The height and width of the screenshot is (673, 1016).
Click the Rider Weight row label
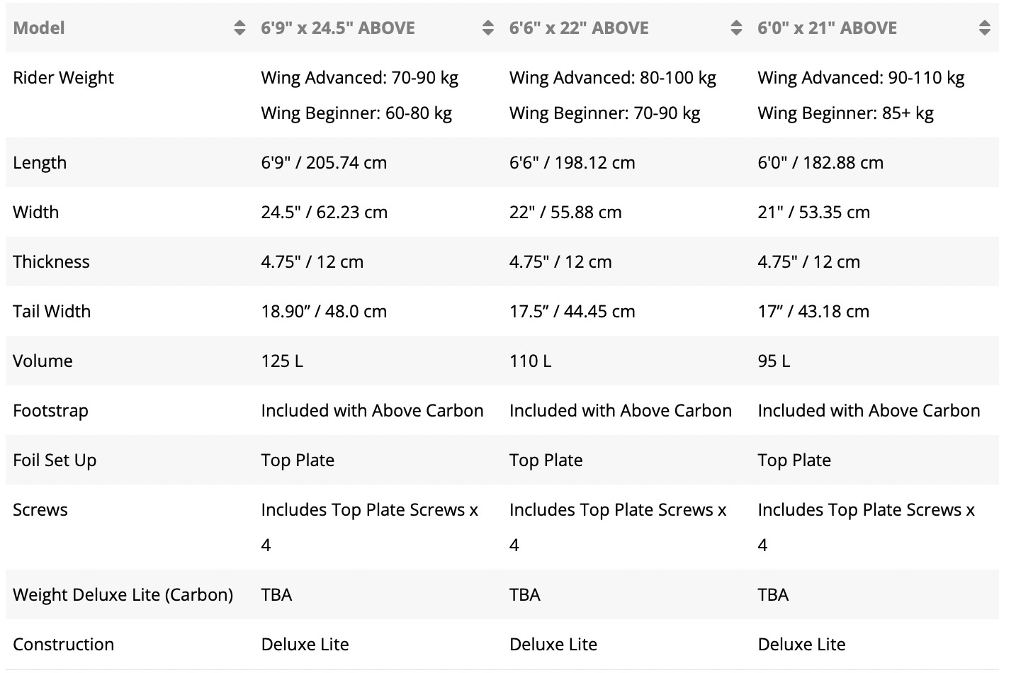tap(63, 78)
